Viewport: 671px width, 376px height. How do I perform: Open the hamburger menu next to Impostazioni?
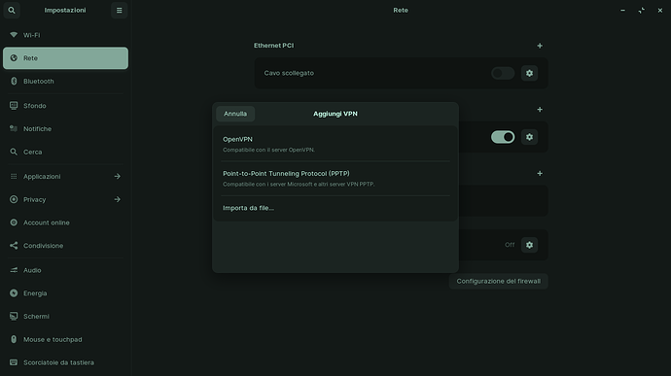[x=120, y=11]
